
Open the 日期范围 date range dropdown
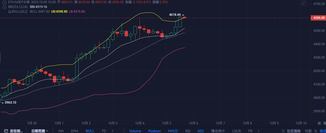click(x=40, y=131)
